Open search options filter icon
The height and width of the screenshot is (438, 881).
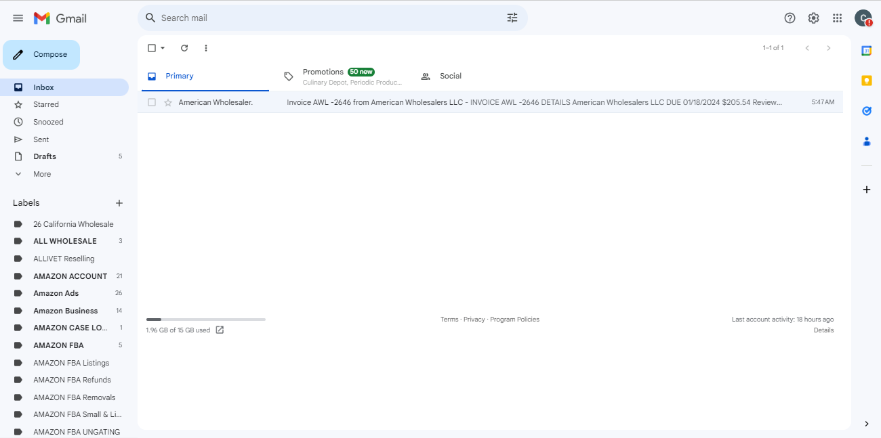coord(512,18)
